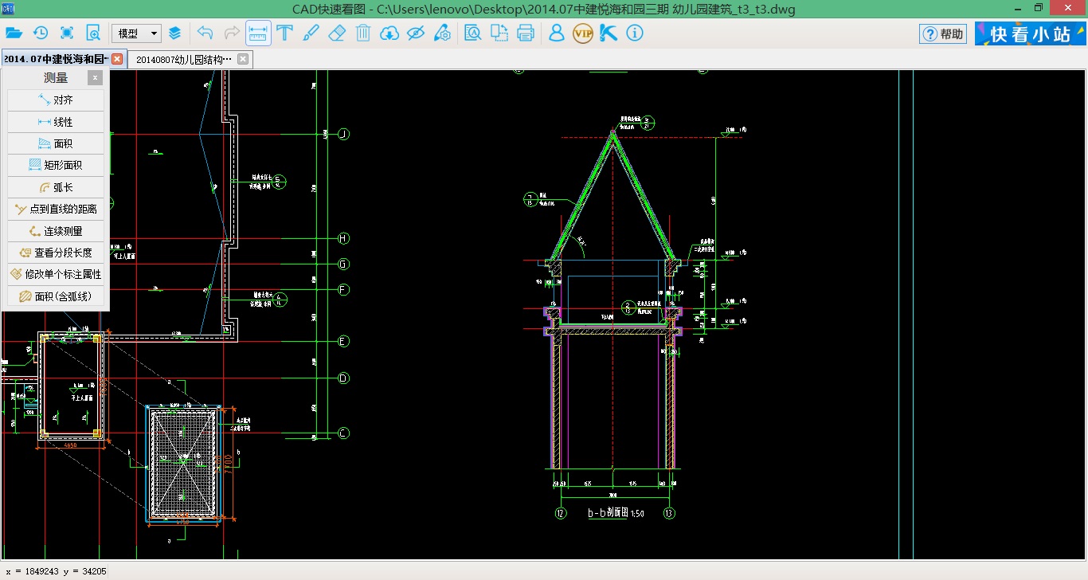Toggle the measurement ruler tool

pos(258,33)
